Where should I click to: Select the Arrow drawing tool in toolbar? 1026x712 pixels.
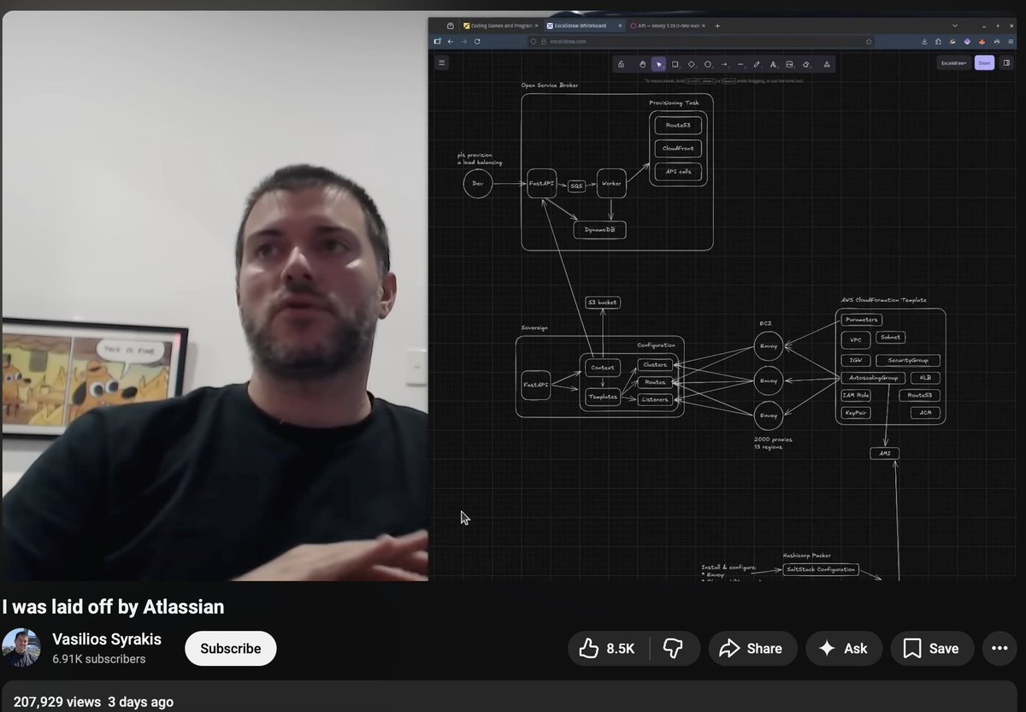coord(724,64)
